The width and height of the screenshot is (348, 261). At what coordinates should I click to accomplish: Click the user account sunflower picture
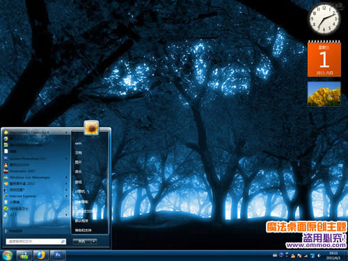coord(91,127)
